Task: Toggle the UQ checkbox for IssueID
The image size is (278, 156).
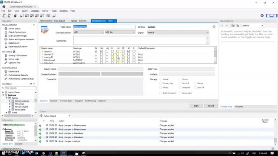Action: 107,51
